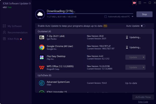This screenshot has height=104, width=156.
Task: Click the hourglass icon on 7-Zip row
Action: pyautogui.click(x=127, y=37)
